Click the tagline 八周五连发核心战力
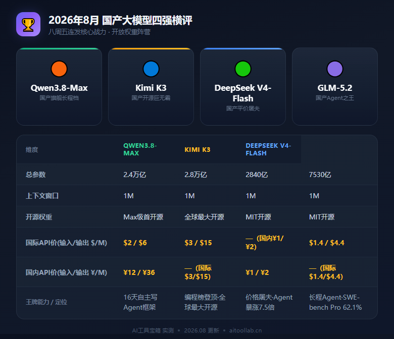The image size is (394, 339). click(77, 32)
